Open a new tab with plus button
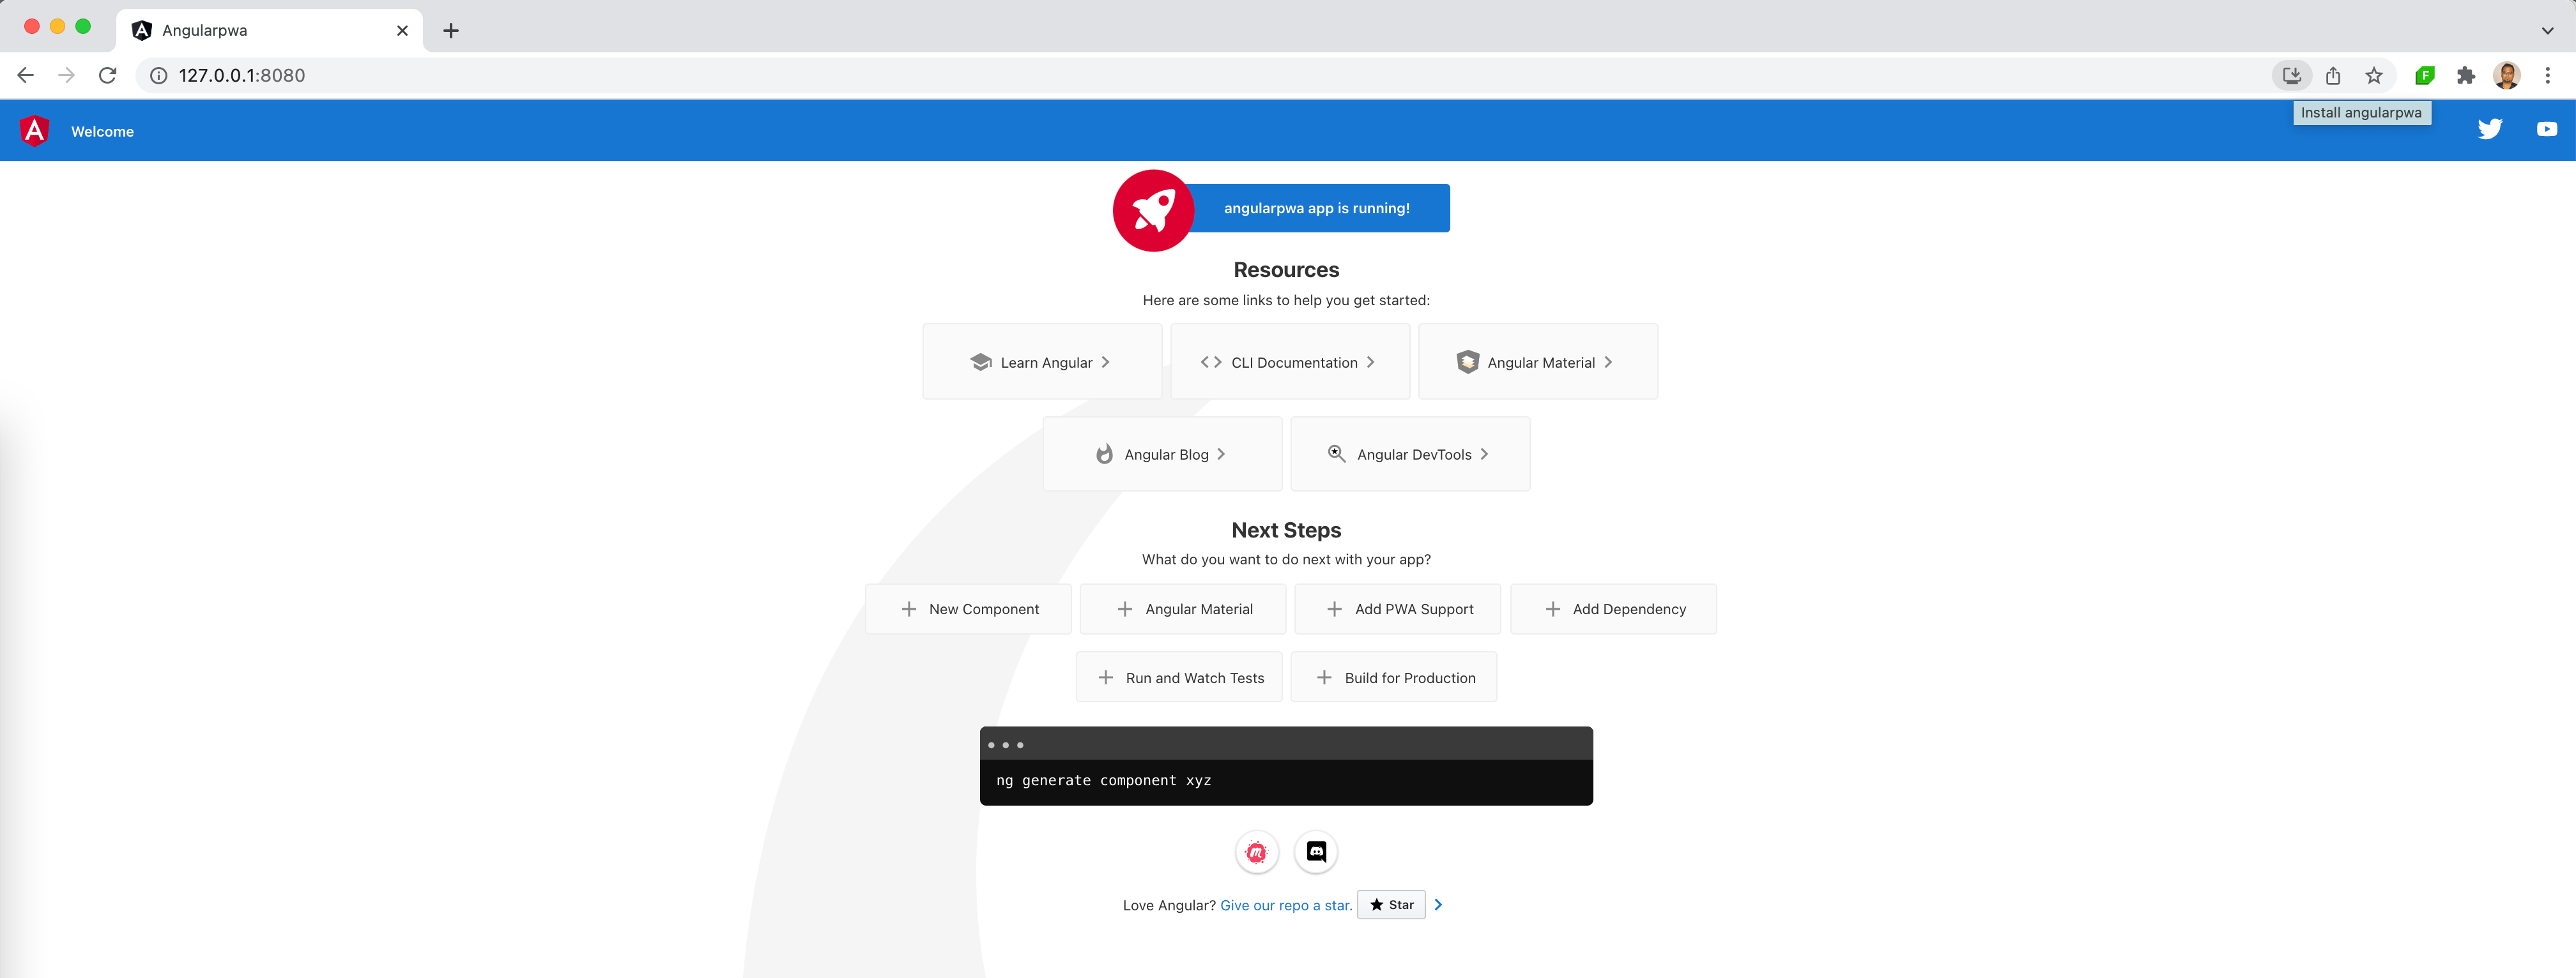The height and width of the screenshot is (978, 2576). [451, 31]
